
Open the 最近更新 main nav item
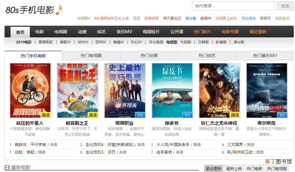coord(258,32)
